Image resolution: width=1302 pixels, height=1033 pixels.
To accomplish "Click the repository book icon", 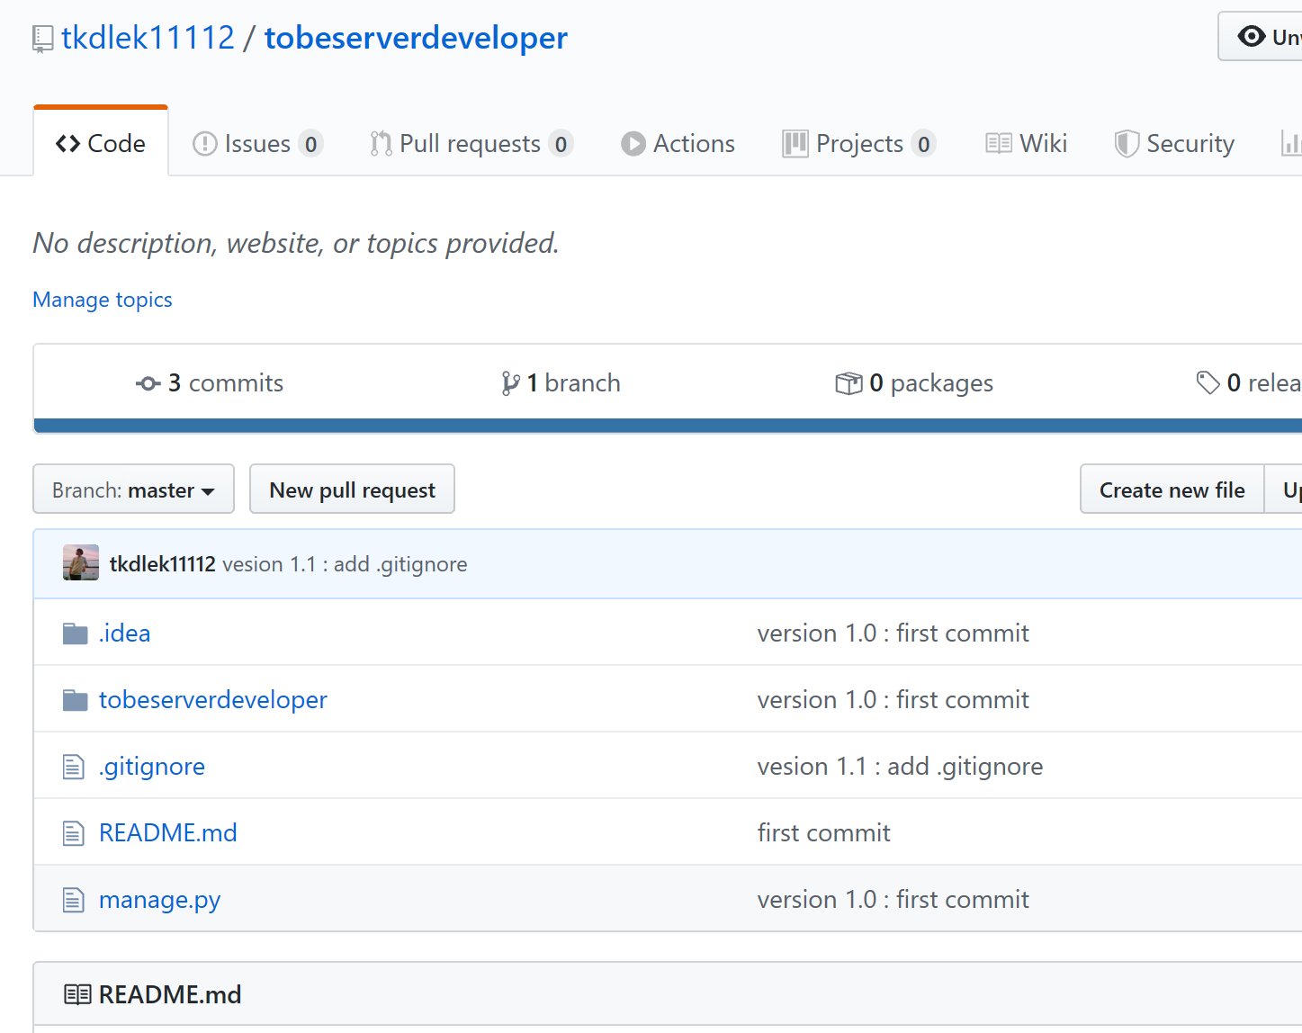I will coord(42,40).
